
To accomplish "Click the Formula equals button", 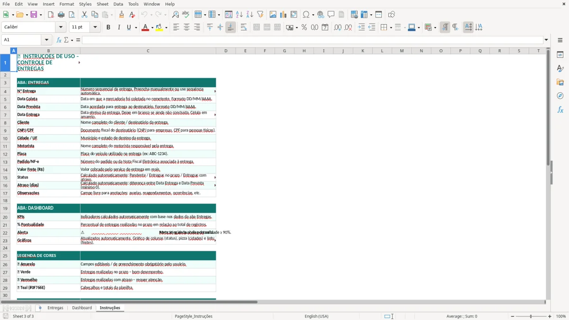I will [78, 40].
